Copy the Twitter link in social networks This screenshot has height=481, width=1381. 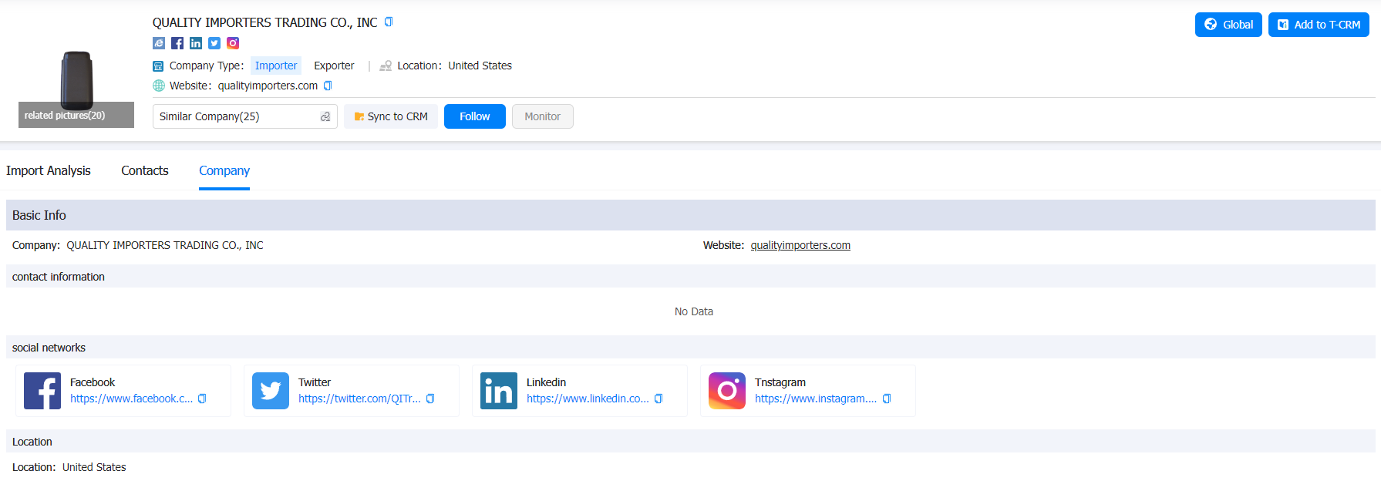point(430,399)
